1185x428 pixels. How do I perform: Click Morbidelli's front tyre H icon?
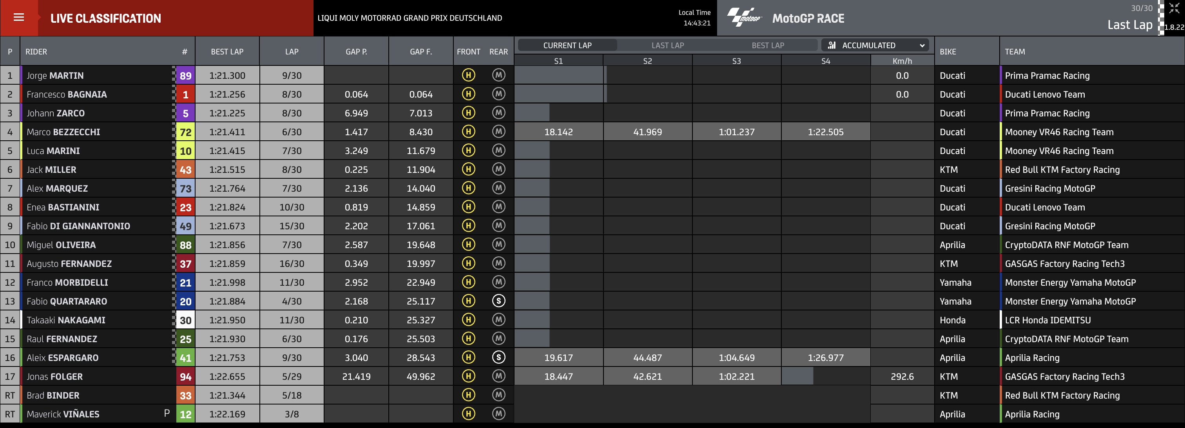[x=468, y=282]
